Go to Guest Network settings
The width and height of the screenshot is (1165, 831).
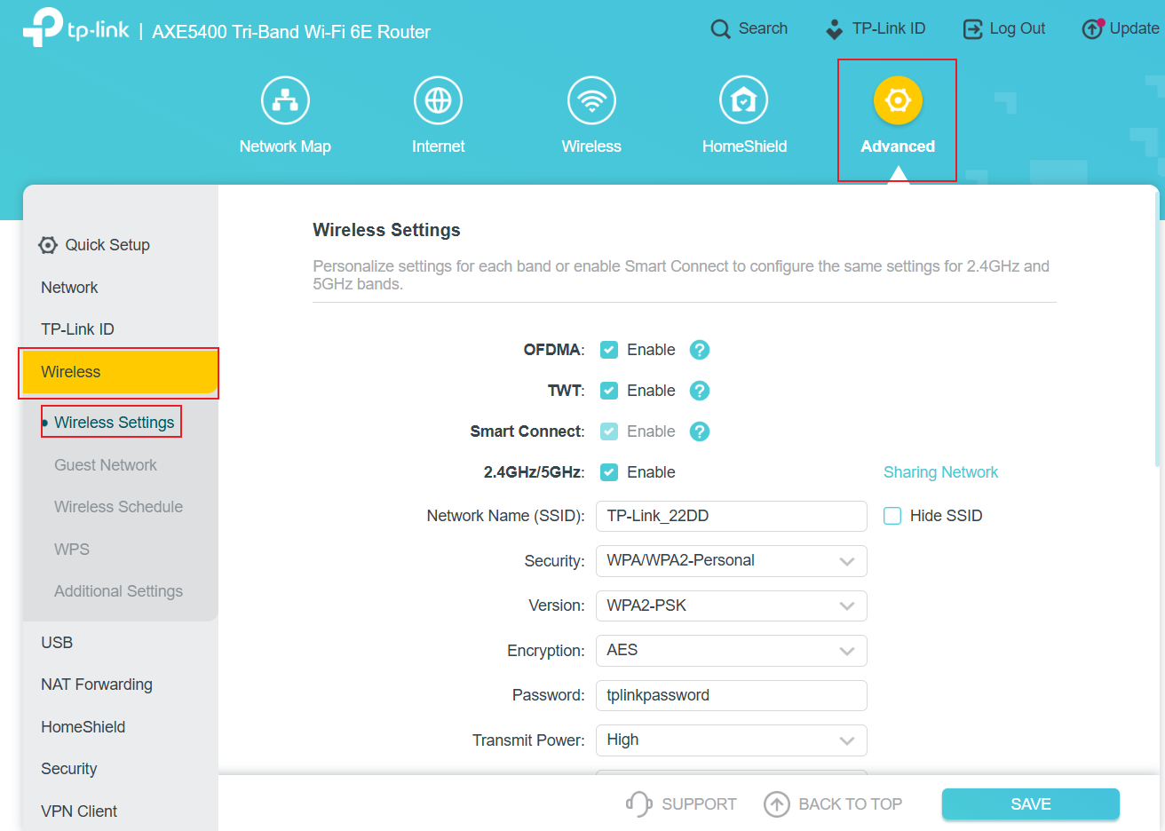click(x=105, y=464)
